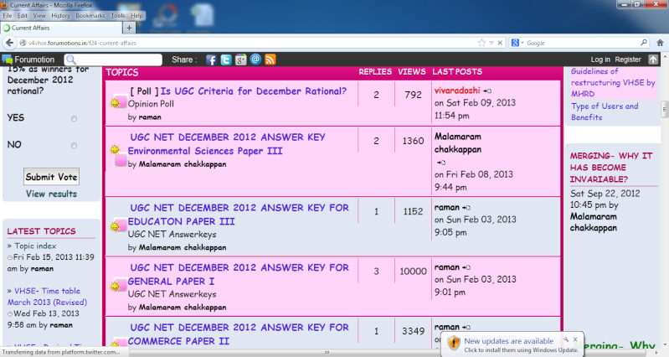The width and height of the screenshot is (669, 357).
Task: Open vivaradoshi's profile link
Action: (457, 91)
